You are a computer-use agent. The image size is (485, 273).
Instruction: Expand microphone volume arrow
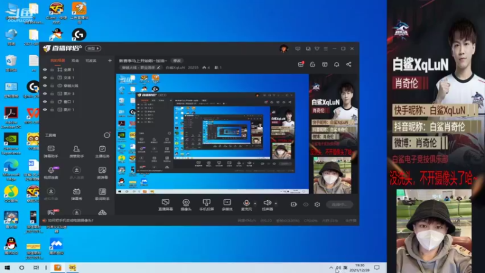pos(255,203)
